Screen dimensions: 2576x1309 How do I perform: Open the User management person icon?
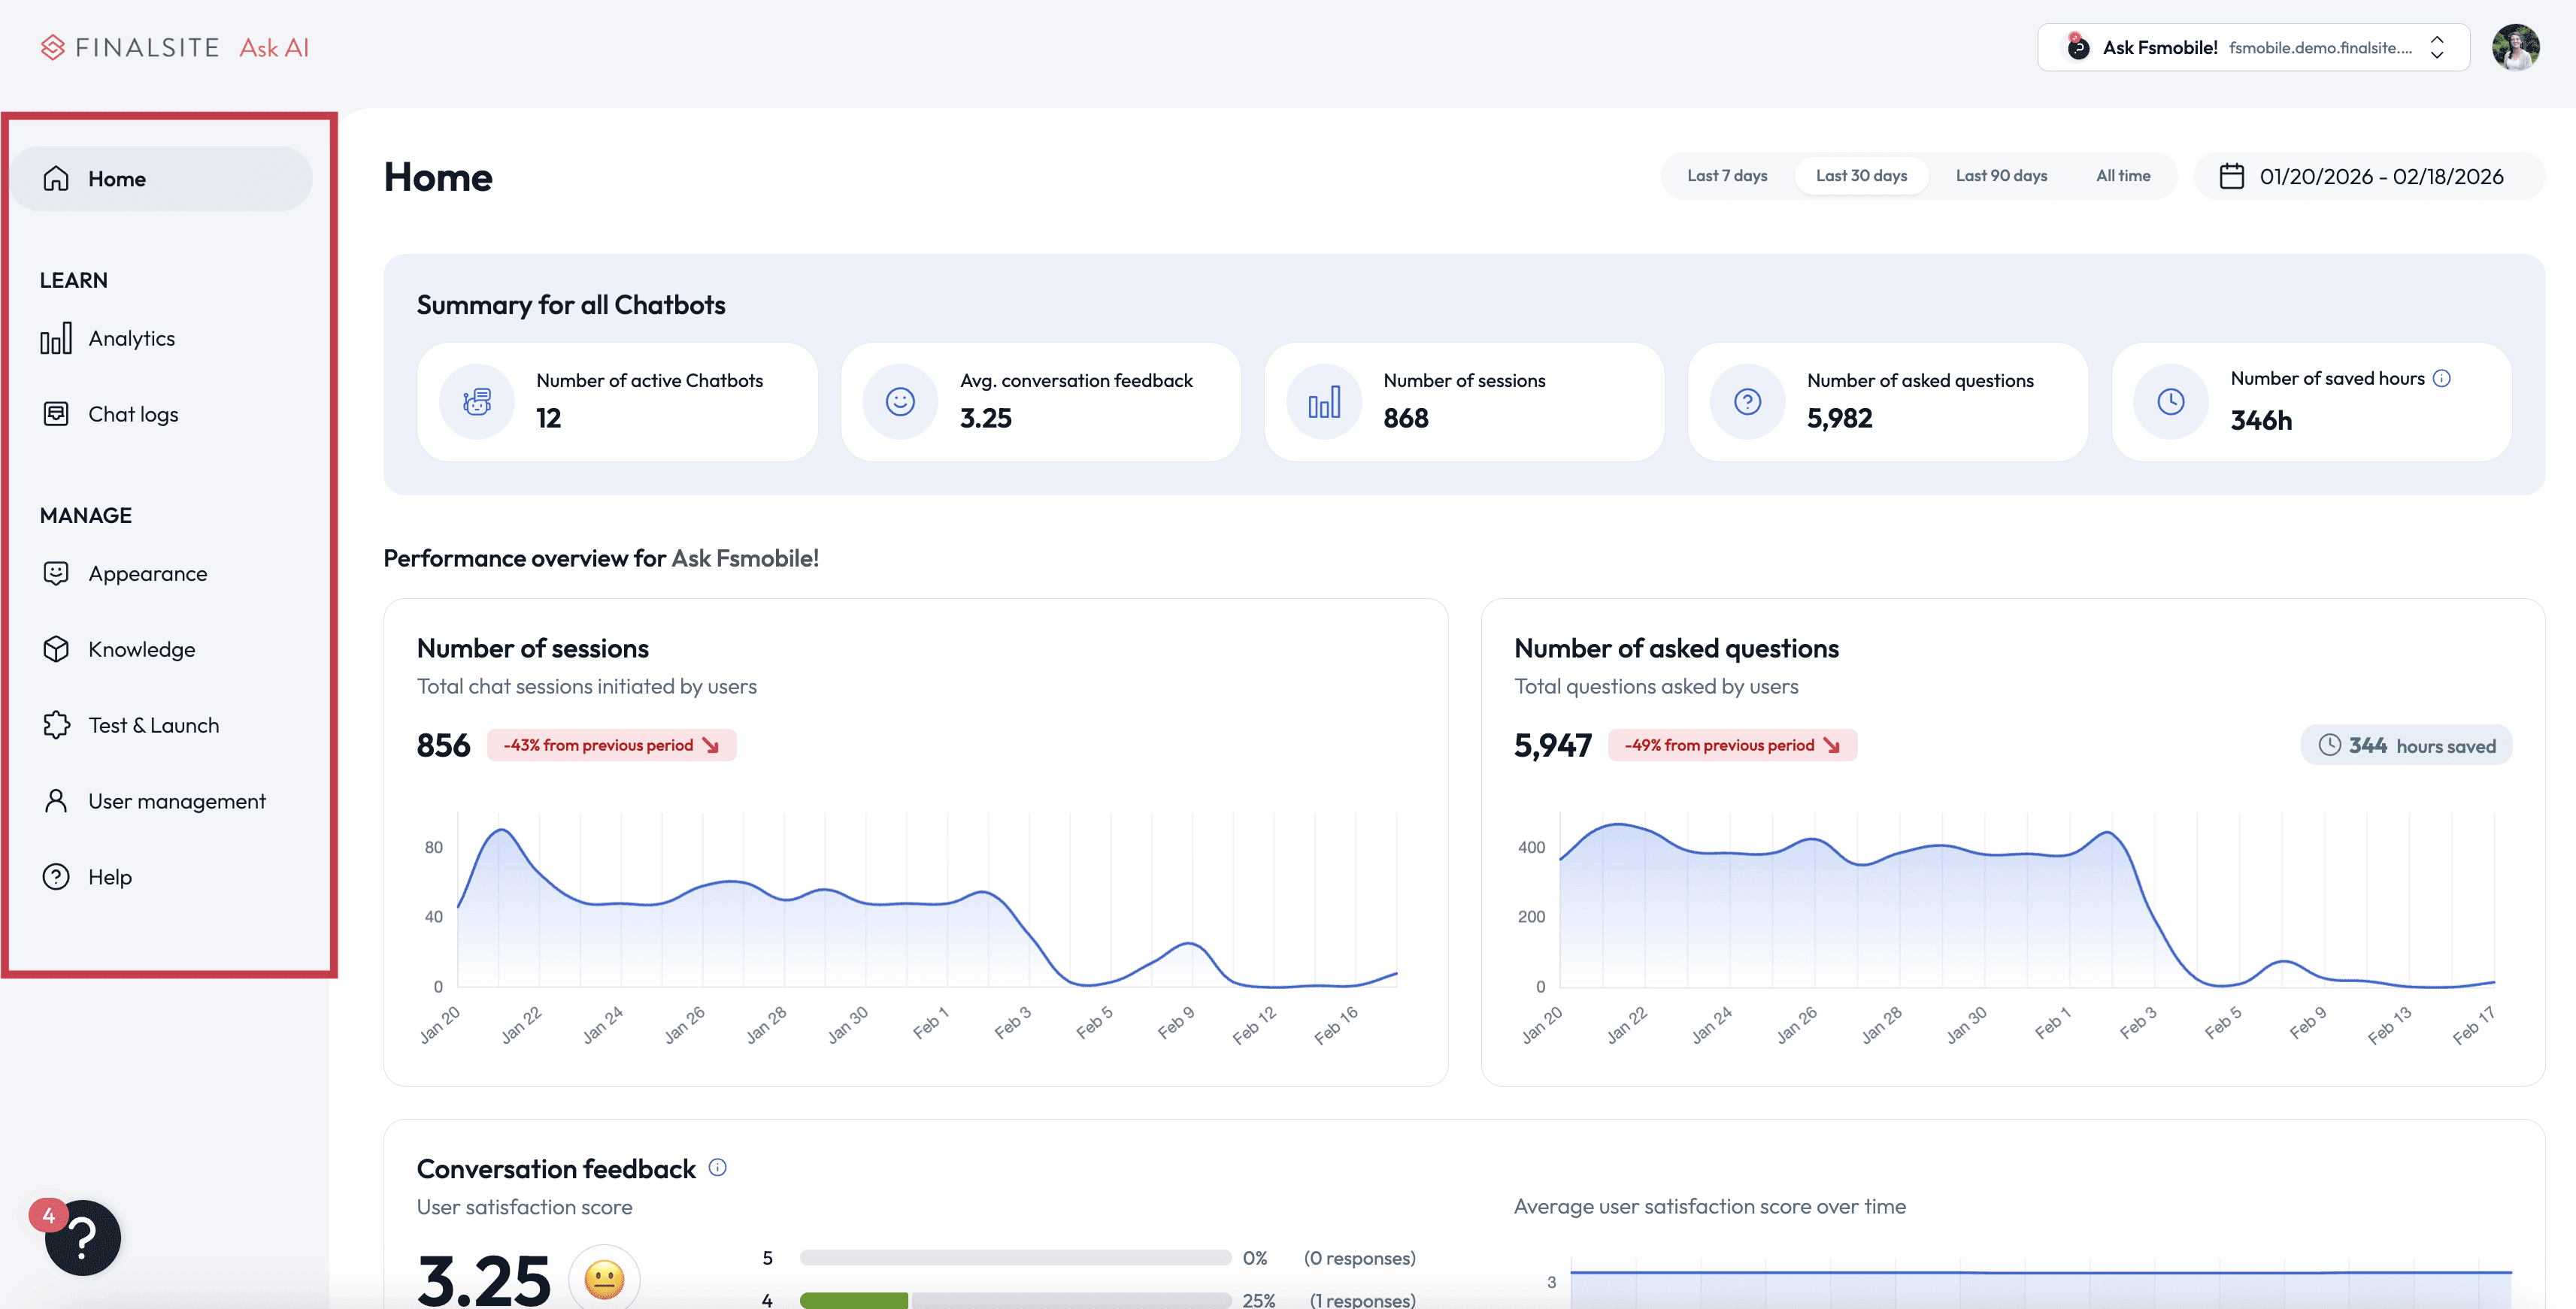56,800
